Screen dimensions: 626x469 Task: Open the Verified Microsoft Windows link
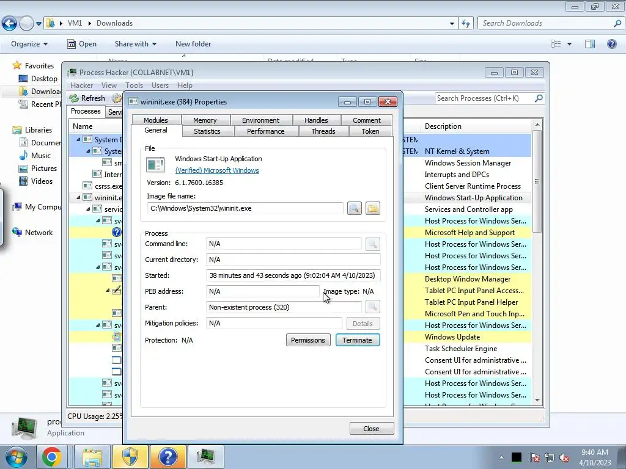click(217, 170)
